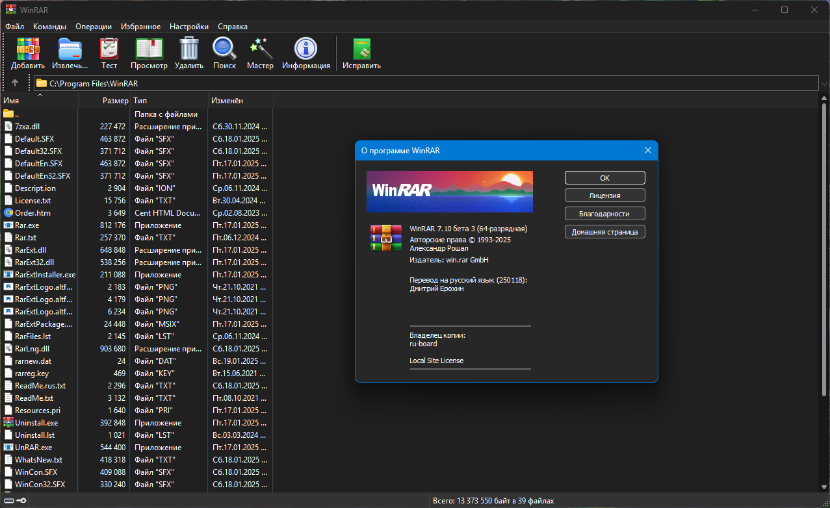The height and width of the screenshot is (508, 830).
Task: Open the Поиск (Find) magnifier tool
Action: pyautogui.click(x=224, y=49)
